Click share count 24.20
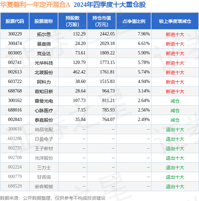This screenshot has width=199, height=201. [80, 44]
